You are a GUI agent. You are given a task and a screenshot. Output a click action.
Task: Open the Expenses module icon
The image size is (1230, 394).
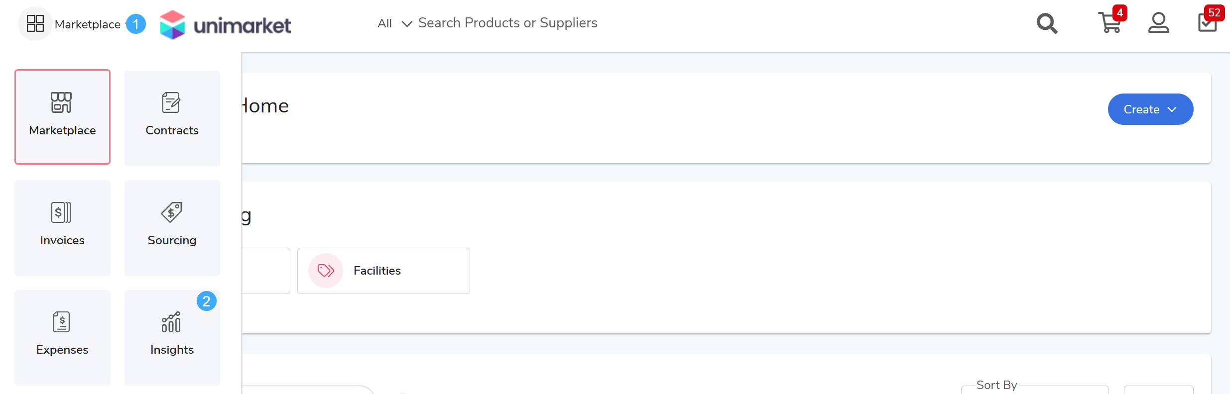click(x=62, y=322)
